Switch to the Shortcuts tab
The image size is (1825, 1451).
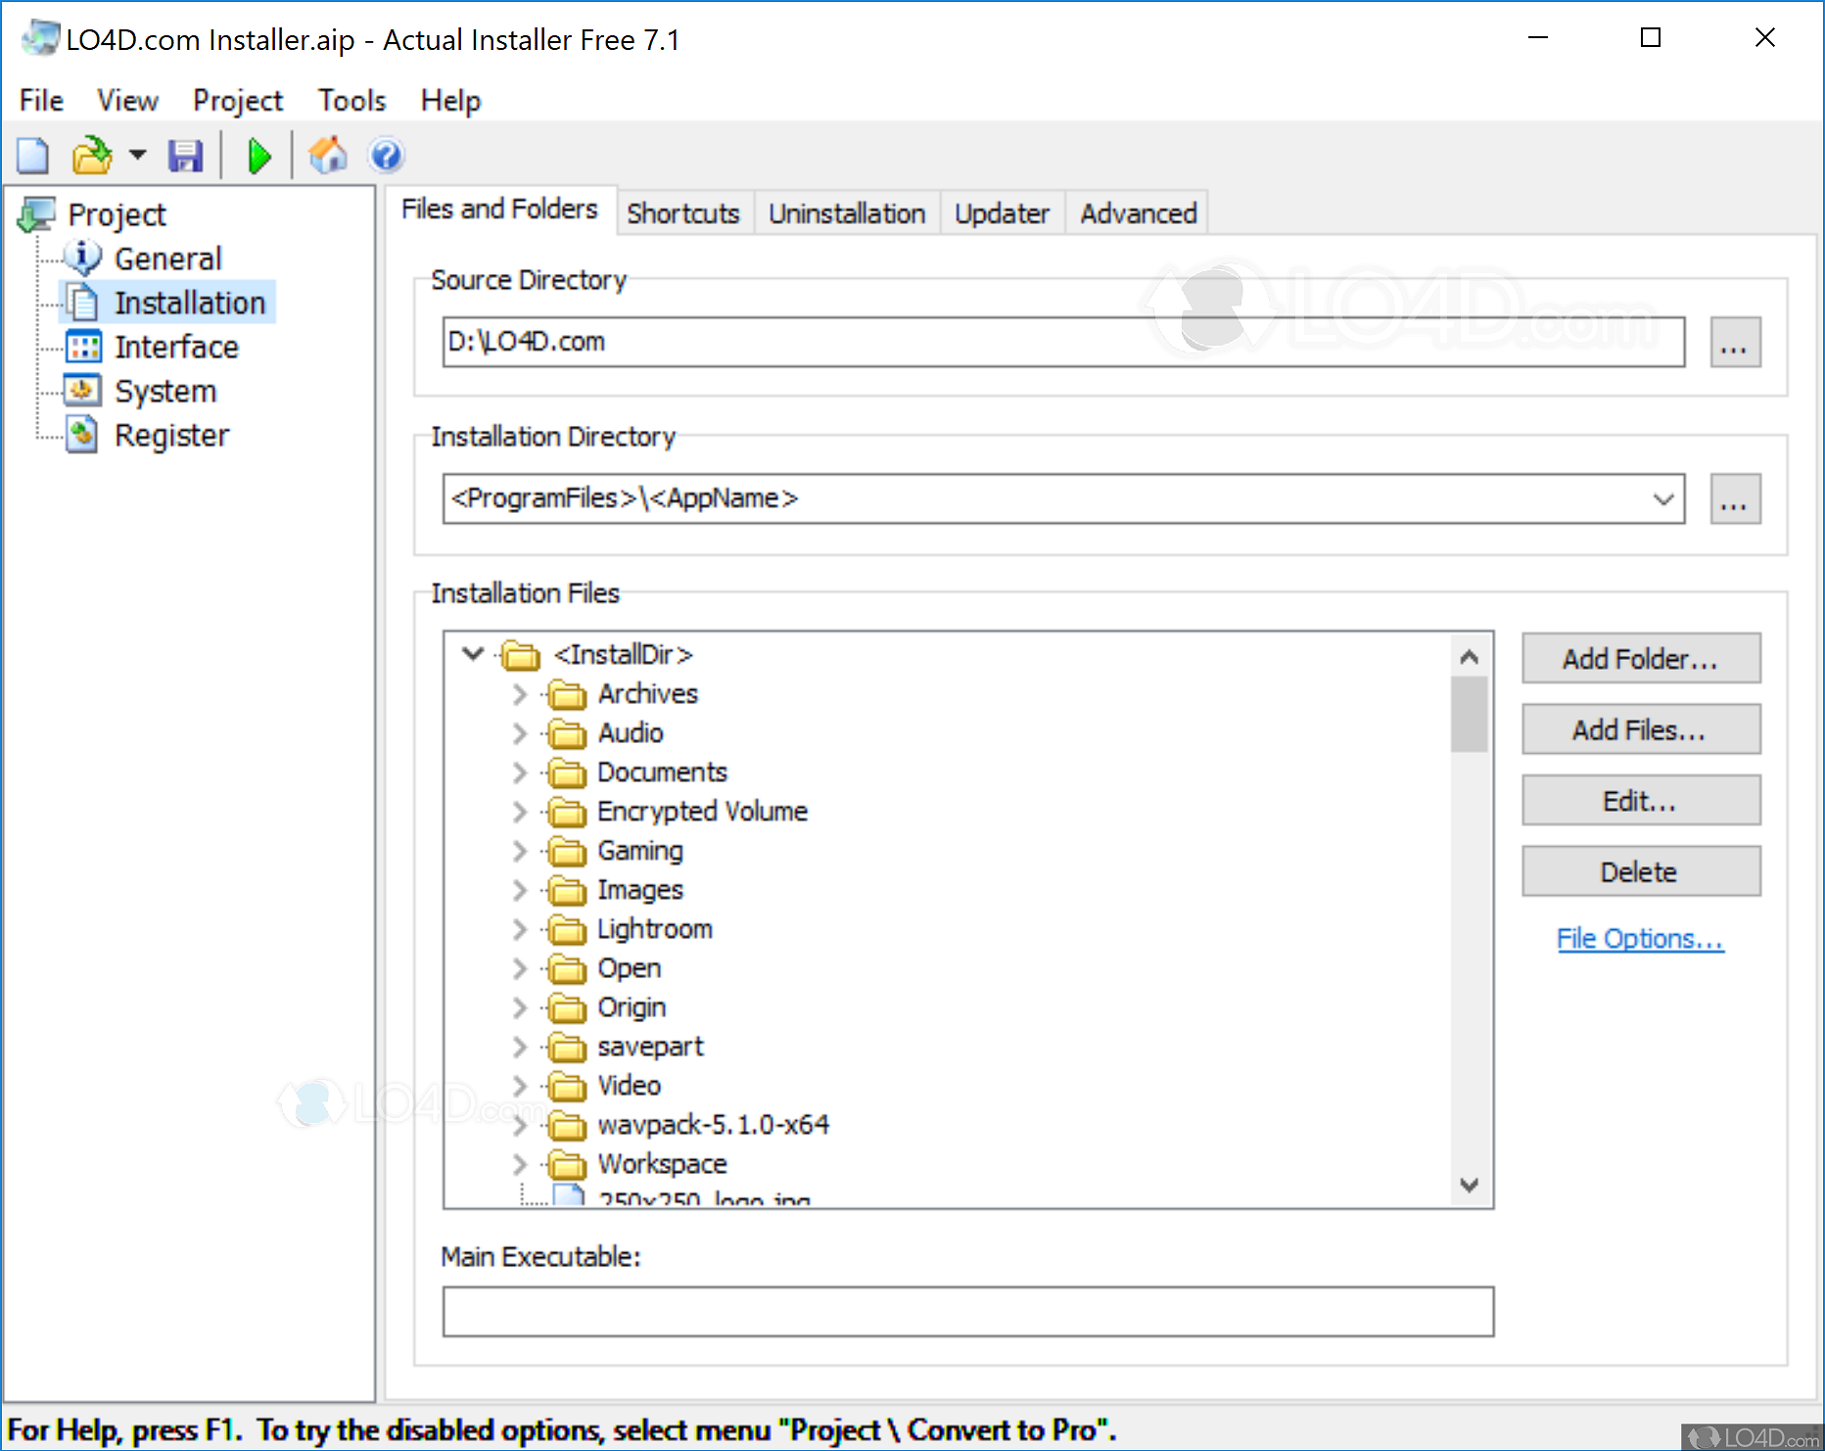[683, 212]
